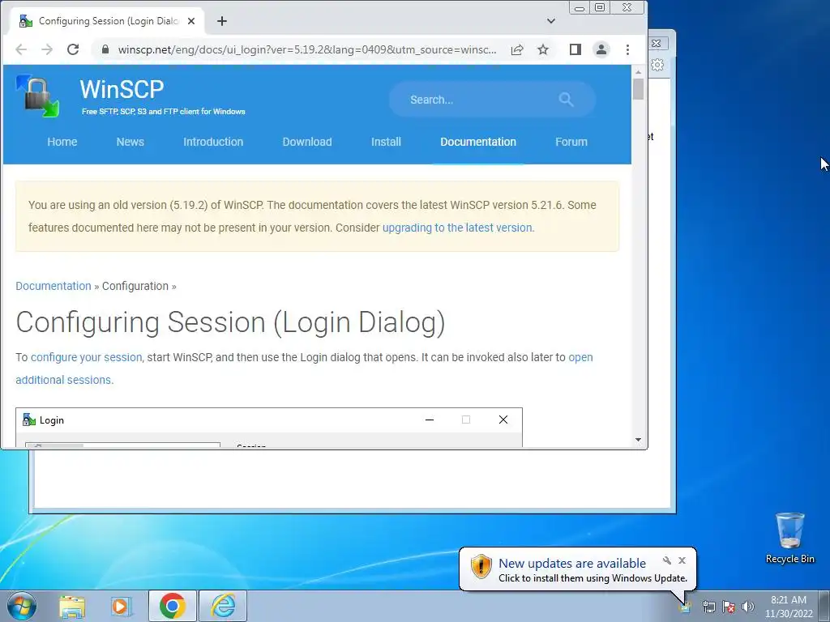Click the Documentation breadcrumb link
Screen dimensions: 830x622
pyautogui.click(x=53, y=286)
